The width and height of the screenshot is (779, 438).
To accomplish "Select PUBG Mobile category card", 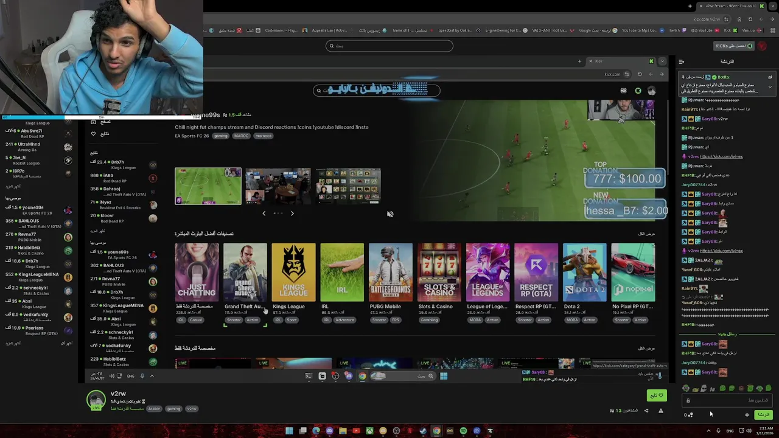I will click(391, 273).
